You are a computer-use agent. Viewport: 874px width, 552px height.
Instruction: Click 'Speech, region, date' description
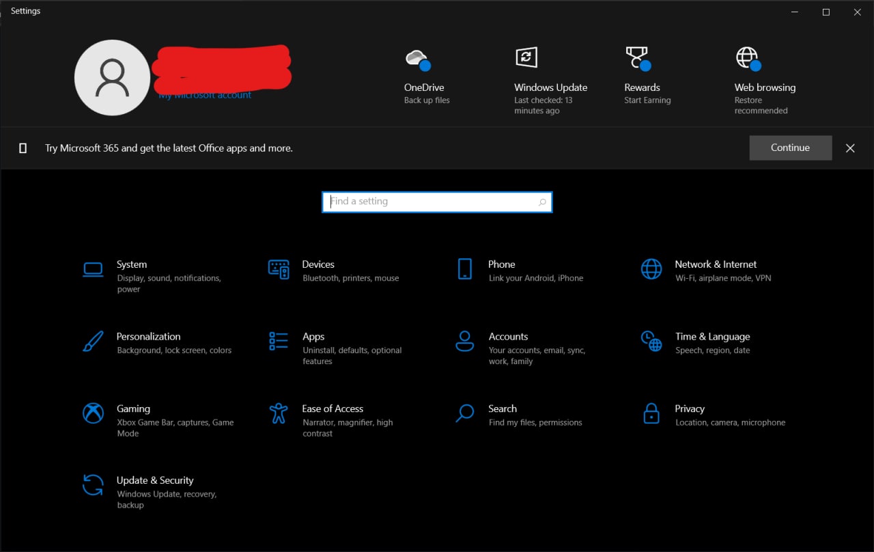pyautogui.click(x=713, y=350)
